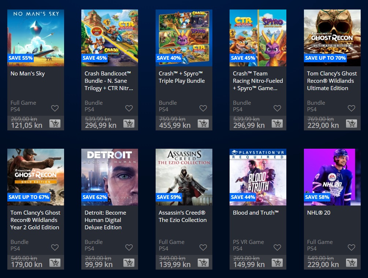
Task: Add Assassin's Creed Ezio Collection to cart
Action: [203, 263]
